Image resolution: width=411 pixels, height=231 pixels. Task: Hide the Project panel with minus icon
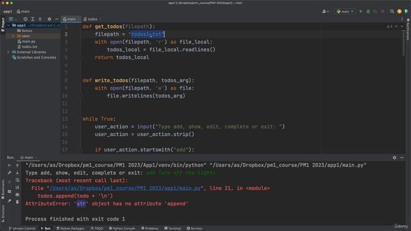[57, 19]
